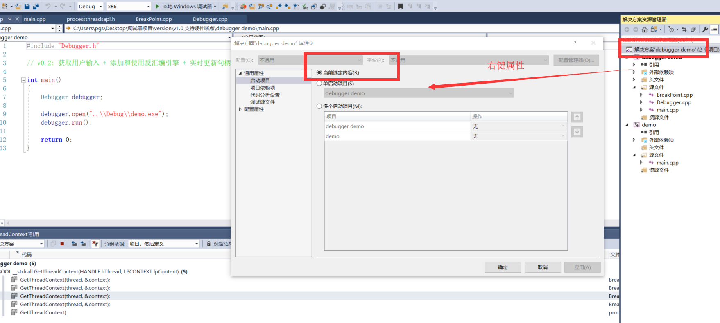
Task: Select 启动项目 in properties tree
Action: pos(260,81)
